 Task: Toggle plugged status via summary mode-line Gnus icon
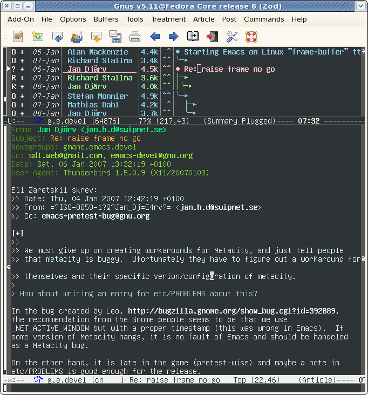coord(37,121)
